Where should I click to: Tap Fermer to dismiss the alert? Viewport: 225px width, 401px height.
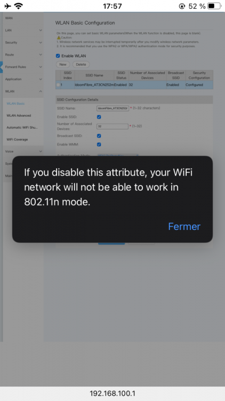pos(184,226)
